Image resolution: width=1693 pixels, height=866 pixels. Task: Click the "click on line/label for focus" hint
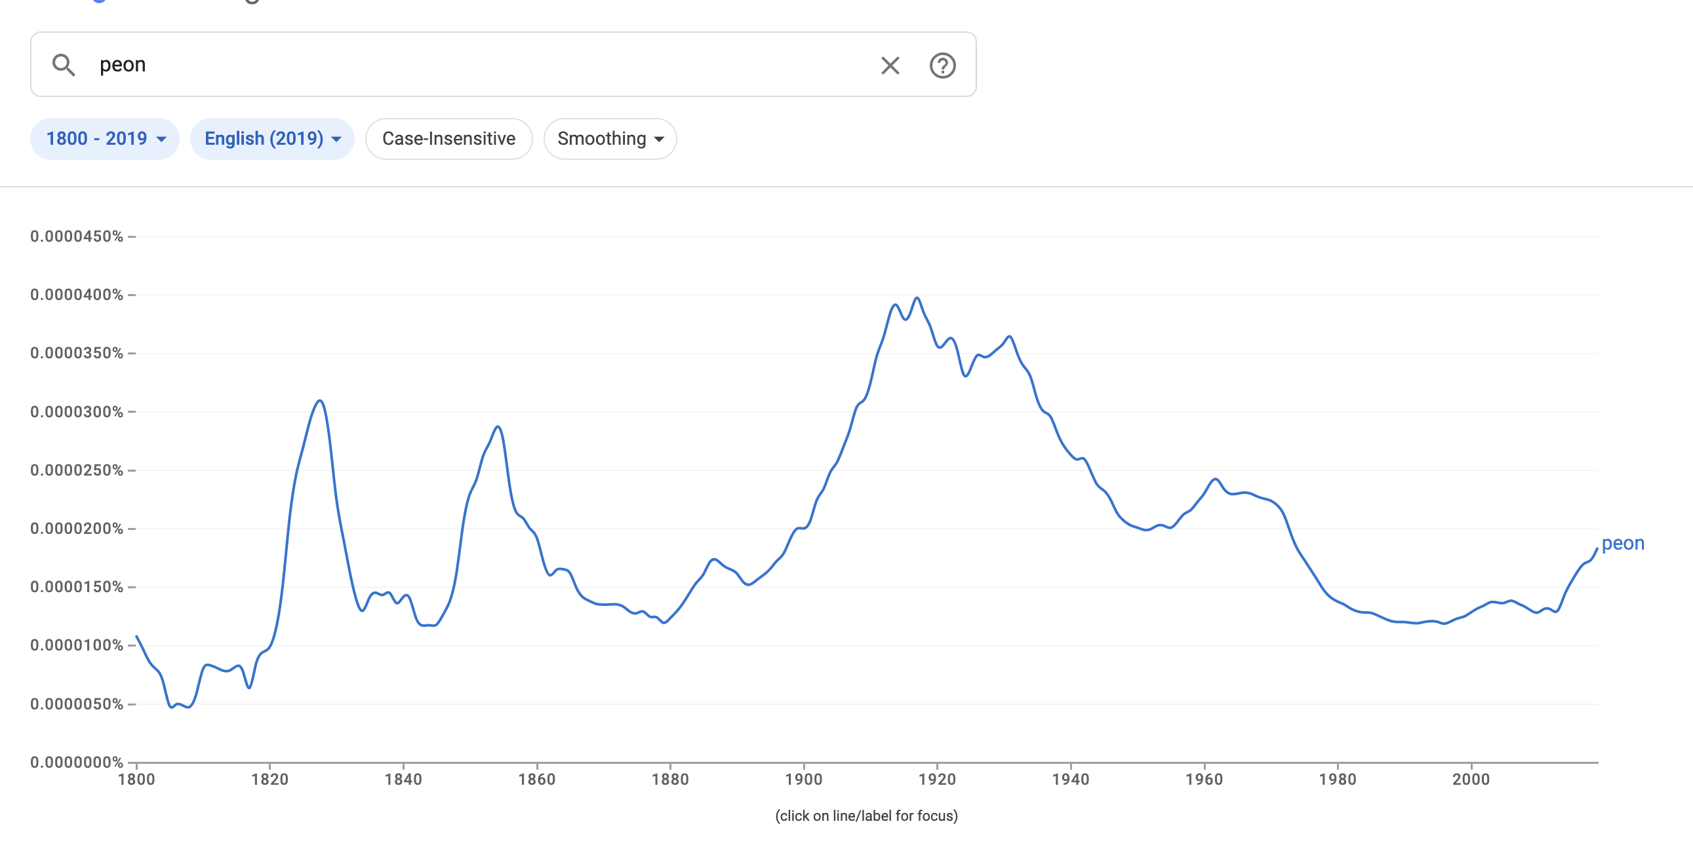[x=866, y=816]
